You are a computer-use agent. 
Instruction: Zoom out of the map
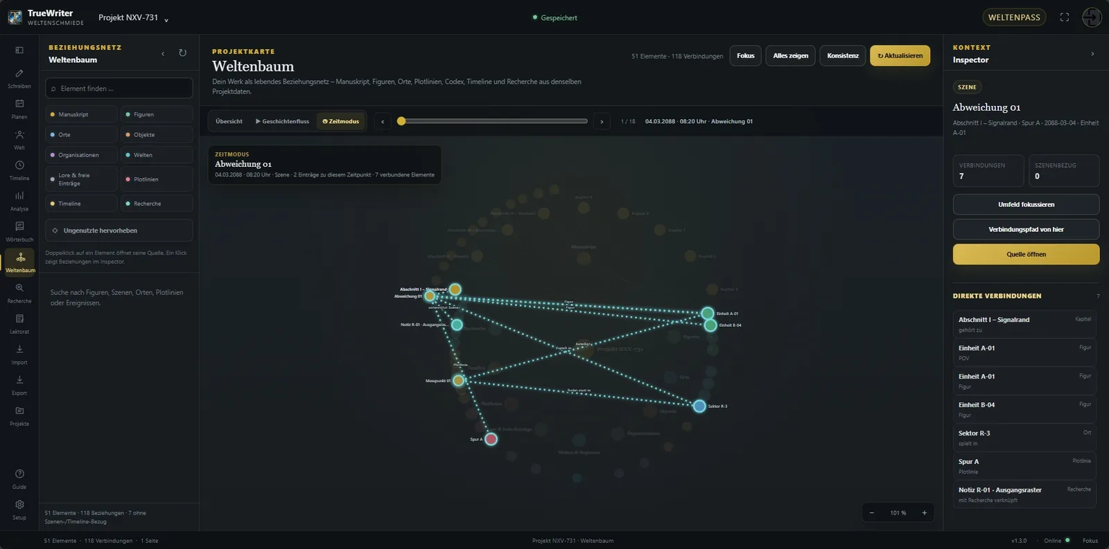(x=872, y=513)
